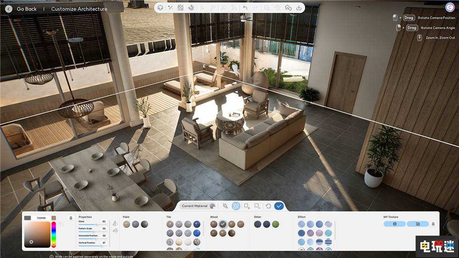Open the user profile avatar
The width and height of the screenshot is (459, 258).
tap(449, 7)
